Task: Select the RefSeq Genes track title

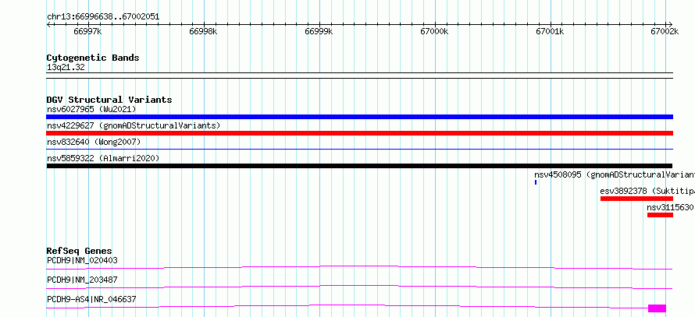Action: pyautogui.click(x=80, y=251)
